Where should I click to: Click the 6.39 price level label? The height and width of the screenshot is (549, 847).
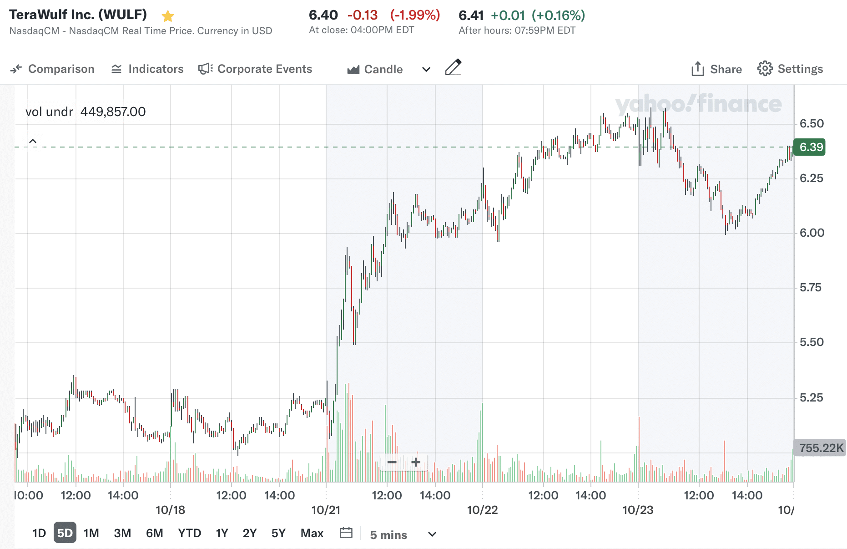pyautogui.click(x=809, y=147)
